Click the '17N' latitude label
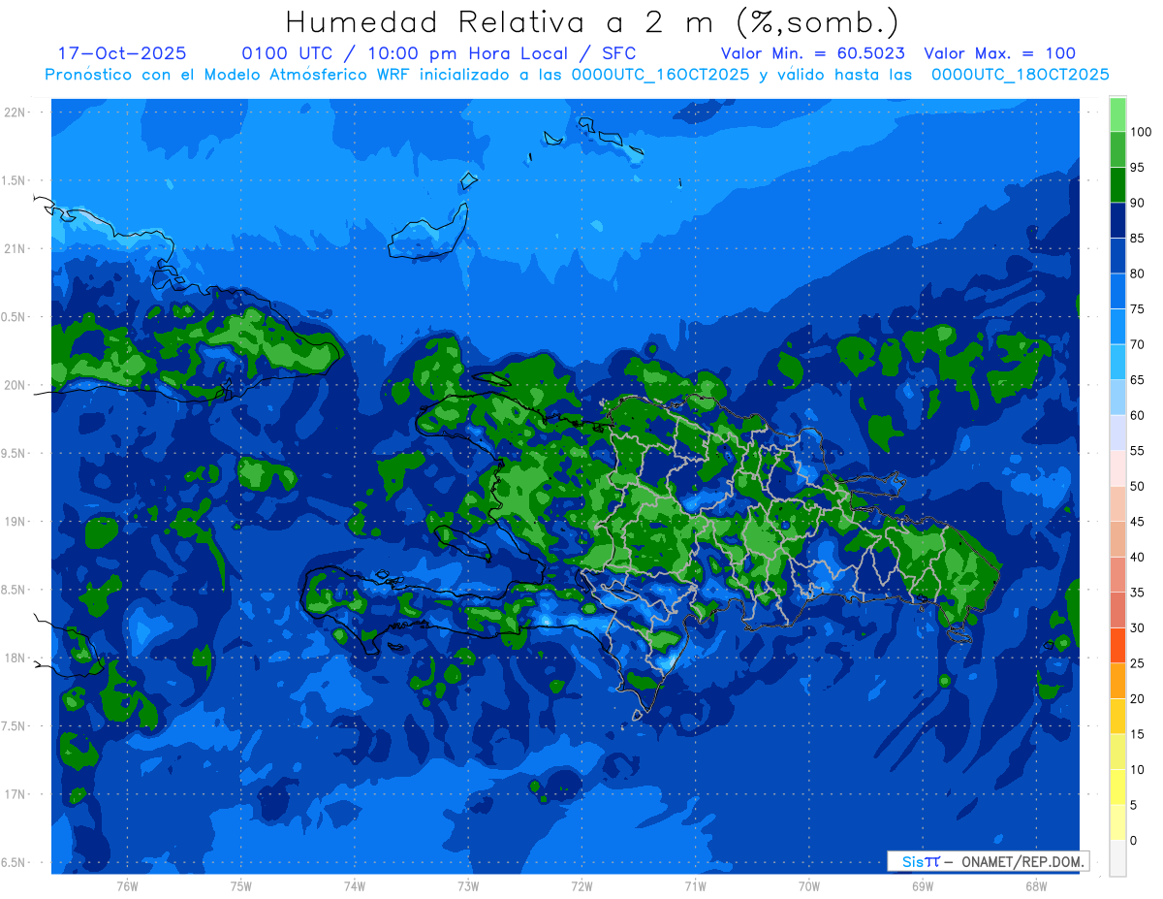Image resolution: width=1163 pixels, height=899 pixels. point(14,794)
